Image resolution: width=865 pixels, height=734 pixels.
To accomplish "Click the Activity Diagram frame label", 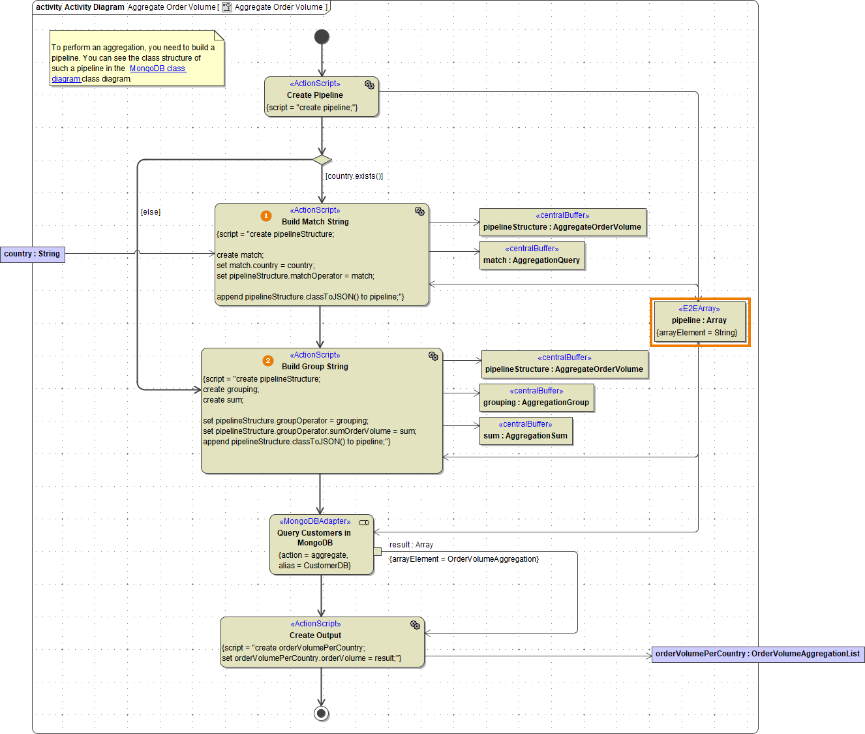I will coord(94,7).
